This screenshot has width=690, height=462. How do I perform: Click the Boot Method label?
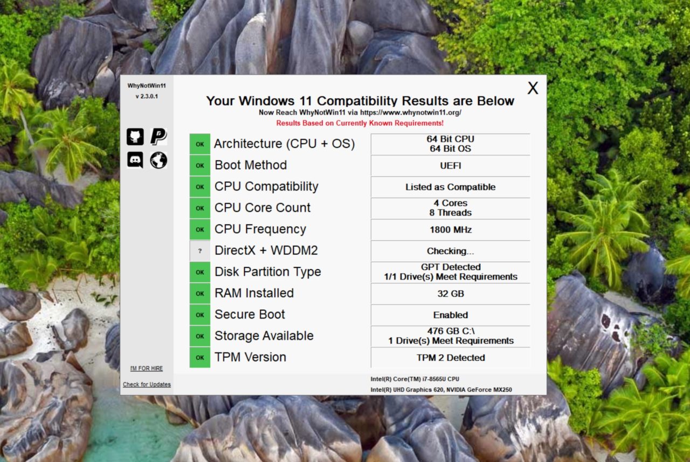251,165
